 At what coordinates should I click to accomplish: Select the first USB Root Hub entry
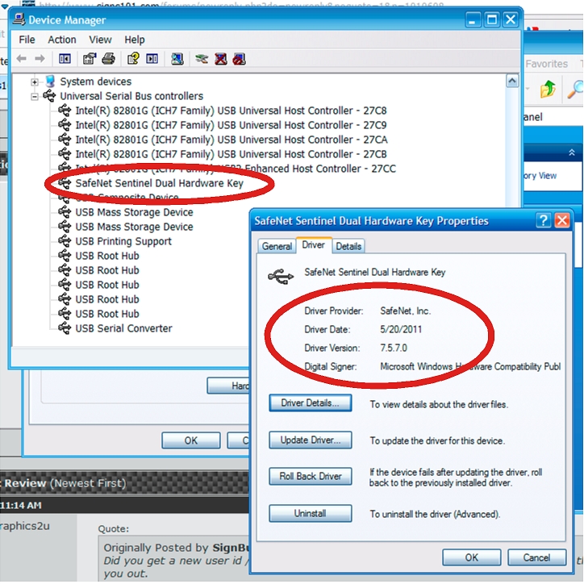pos(107,256)
